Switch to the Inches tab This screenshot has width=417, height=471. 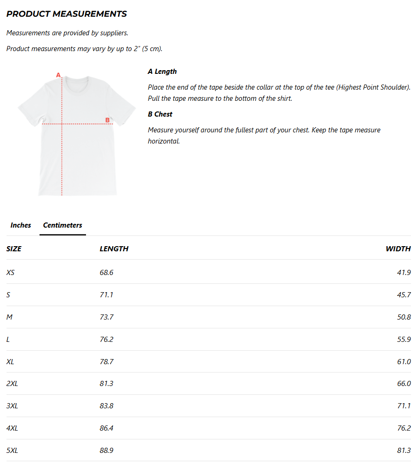(x=20, y=225)
